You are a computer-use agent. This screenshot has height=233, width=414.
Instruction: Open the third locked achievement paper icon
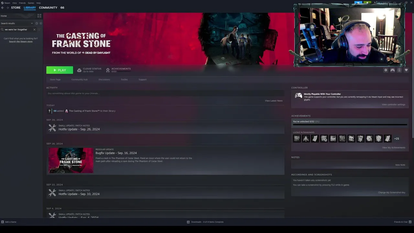point(315,139)
